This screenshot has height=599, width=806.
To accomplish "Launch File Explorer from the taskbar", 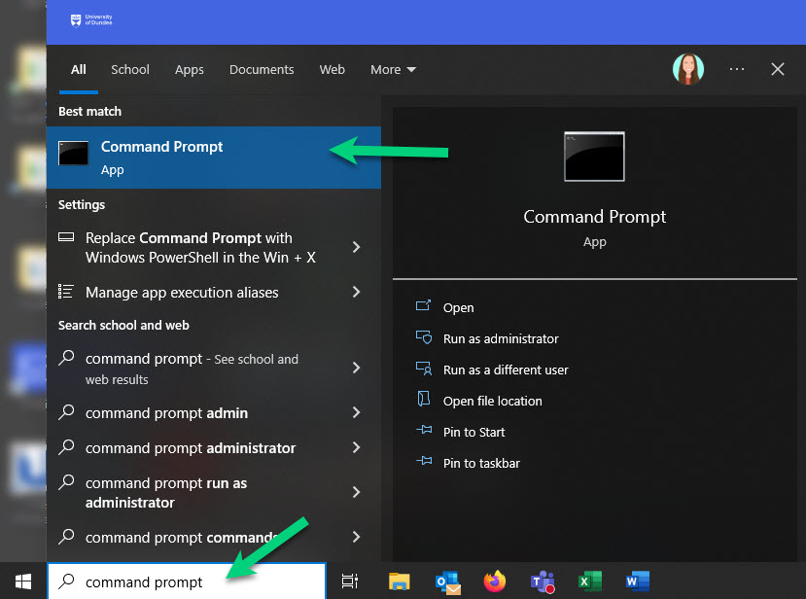I will (400, 581).
